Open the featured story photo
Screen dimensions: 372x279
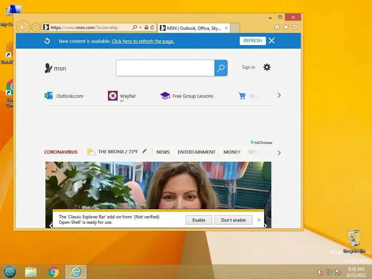pyautogui.click(x=158, y=185)
